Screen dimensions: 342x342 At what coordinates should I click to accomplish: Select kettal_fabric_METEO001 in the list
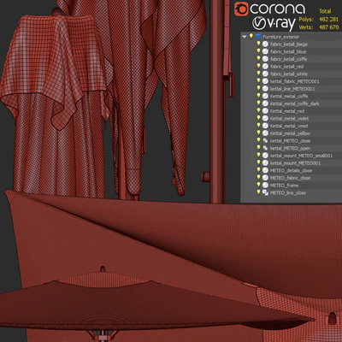[295, 81]
